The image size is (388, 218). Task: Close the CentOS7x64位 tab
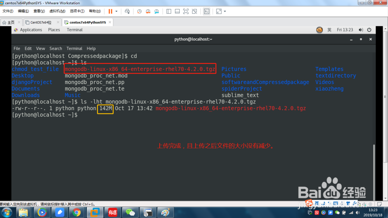point(58,22)
